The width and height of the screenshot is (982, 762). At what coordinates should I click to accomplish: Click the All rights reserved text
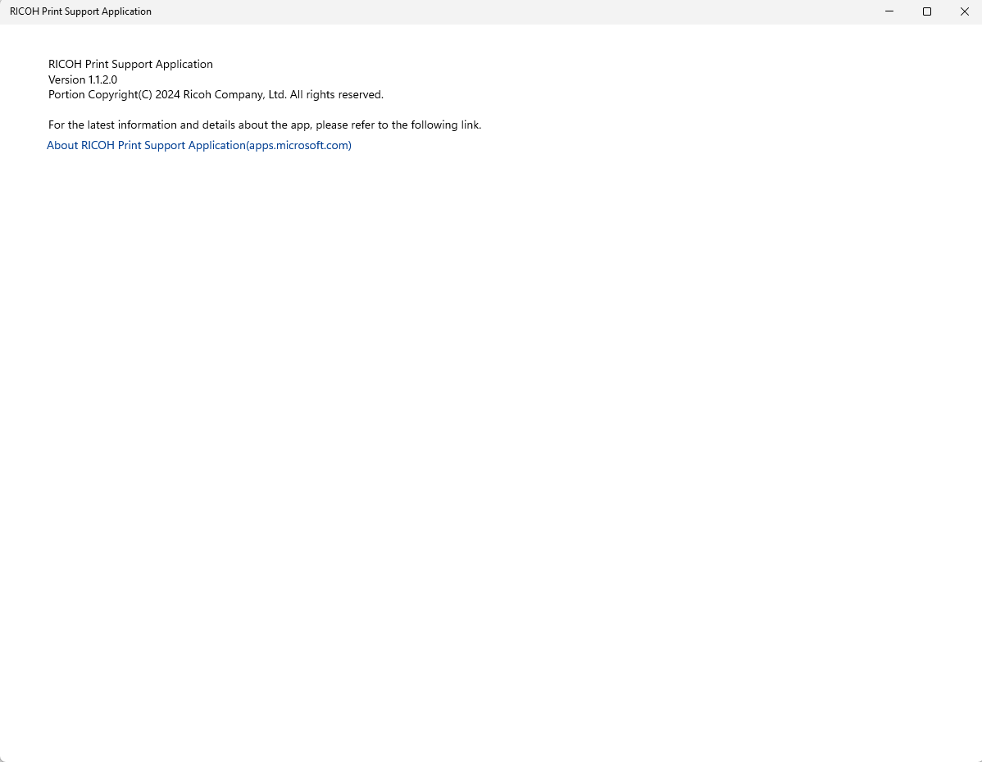point(336,95)
